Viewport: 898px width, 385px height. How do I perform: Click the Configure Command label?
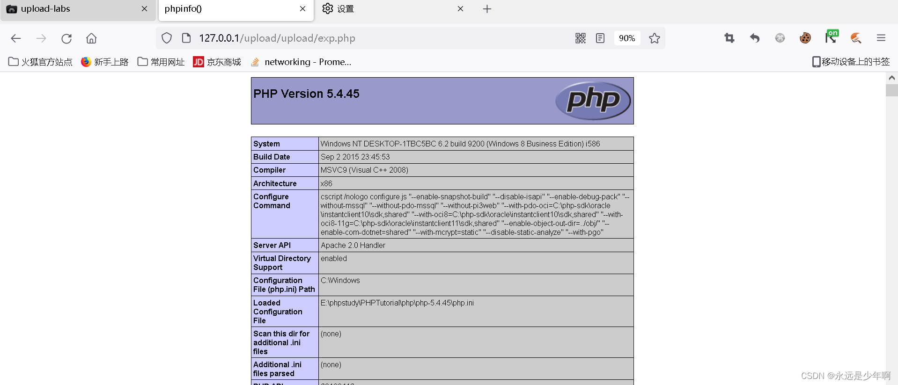click(x=272, y=201)
